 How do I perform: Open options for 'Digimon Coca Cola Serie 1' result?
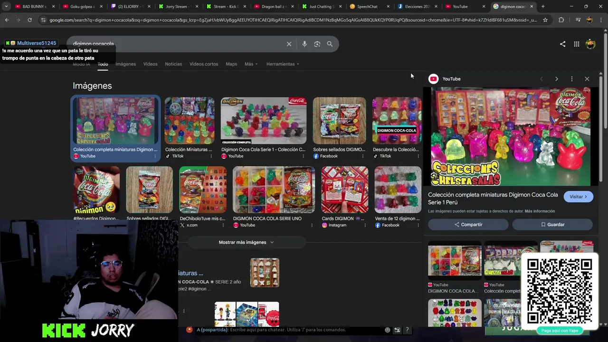pos(304,156)
